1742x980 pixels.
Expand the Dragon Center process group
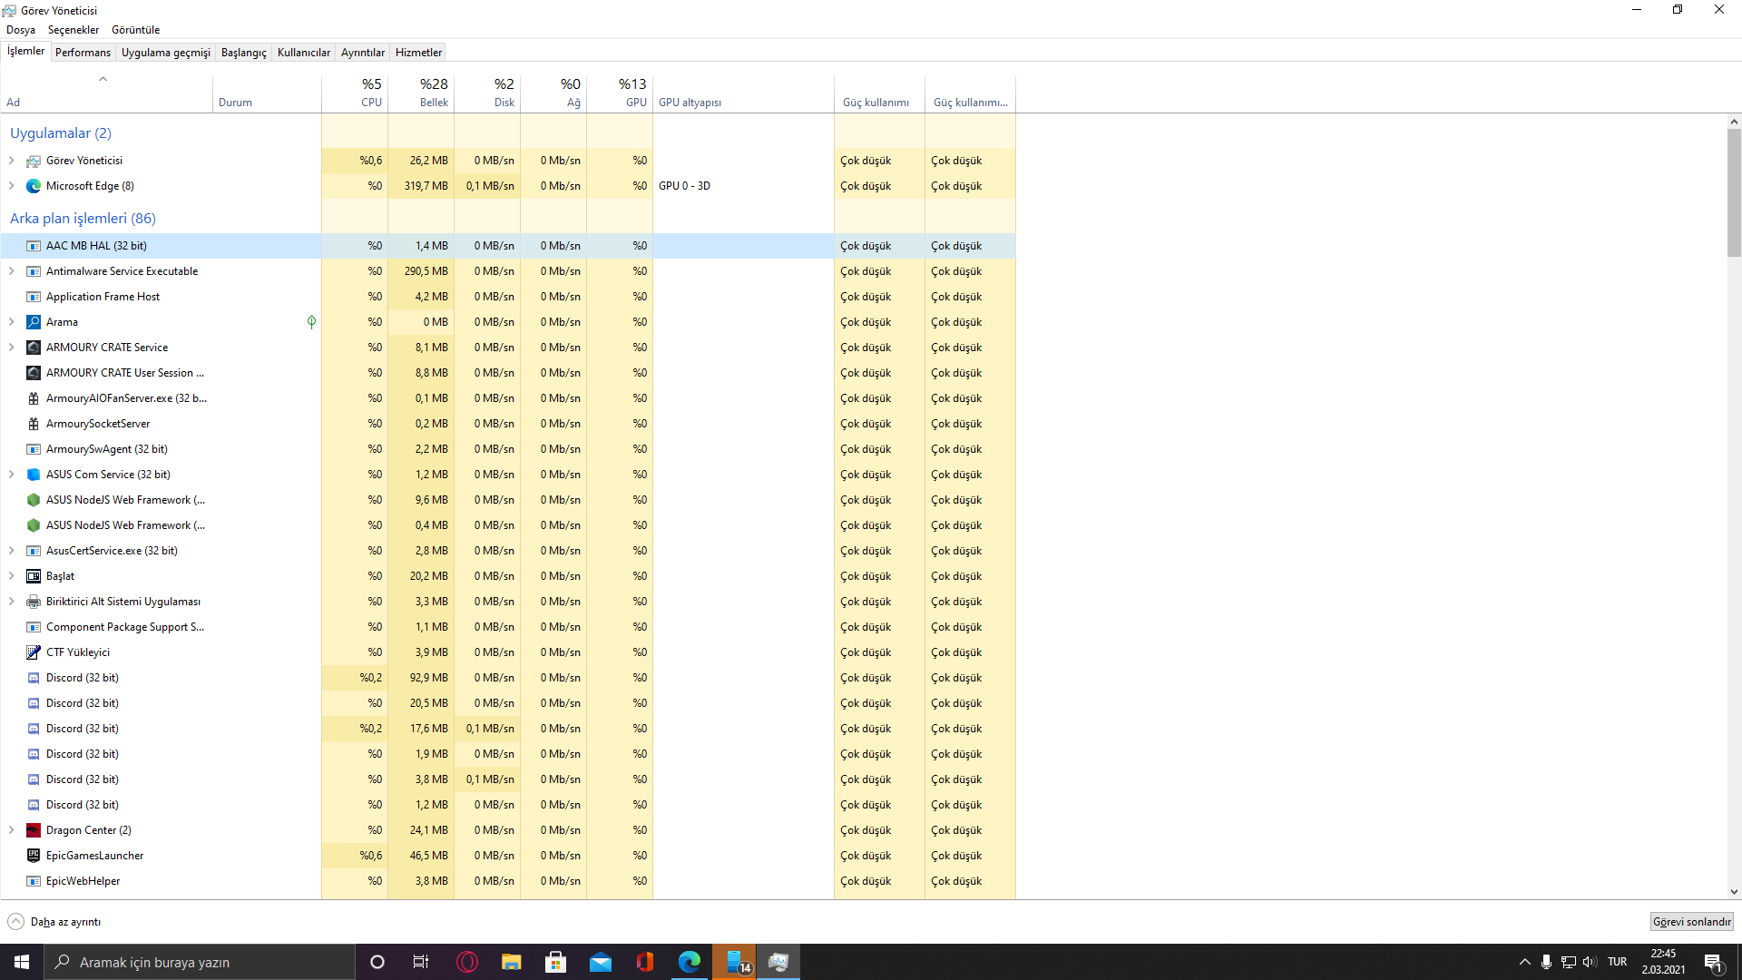(x=11, y=830)
